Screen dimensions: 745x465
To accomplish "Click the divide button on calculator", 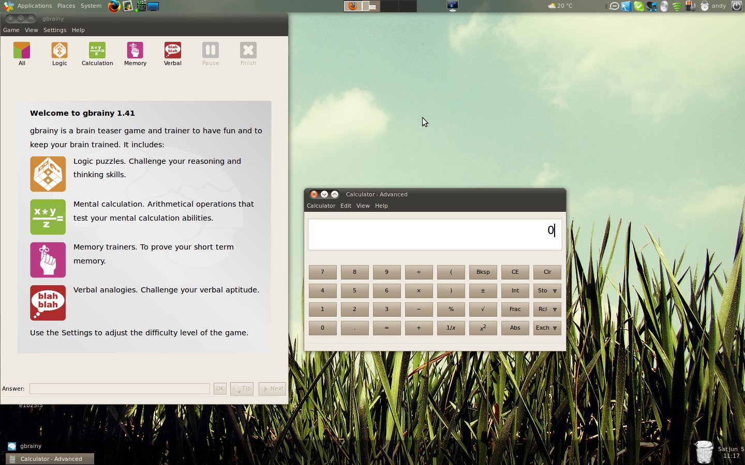I will coord(419,272).
